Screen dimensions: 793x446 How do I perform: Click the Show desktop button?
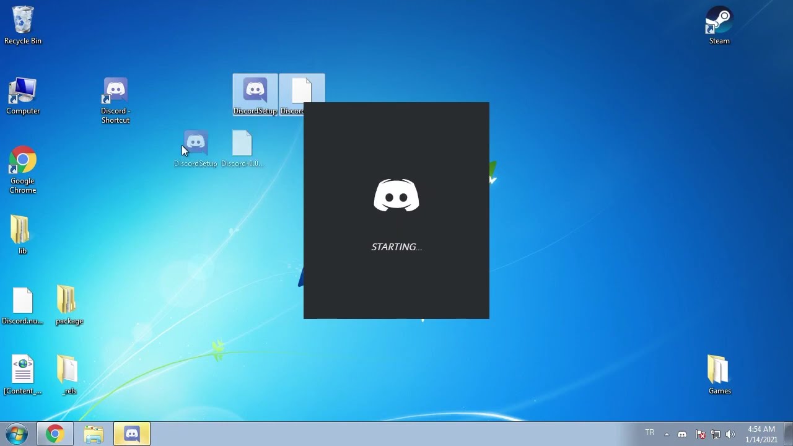tap(789, 434)
